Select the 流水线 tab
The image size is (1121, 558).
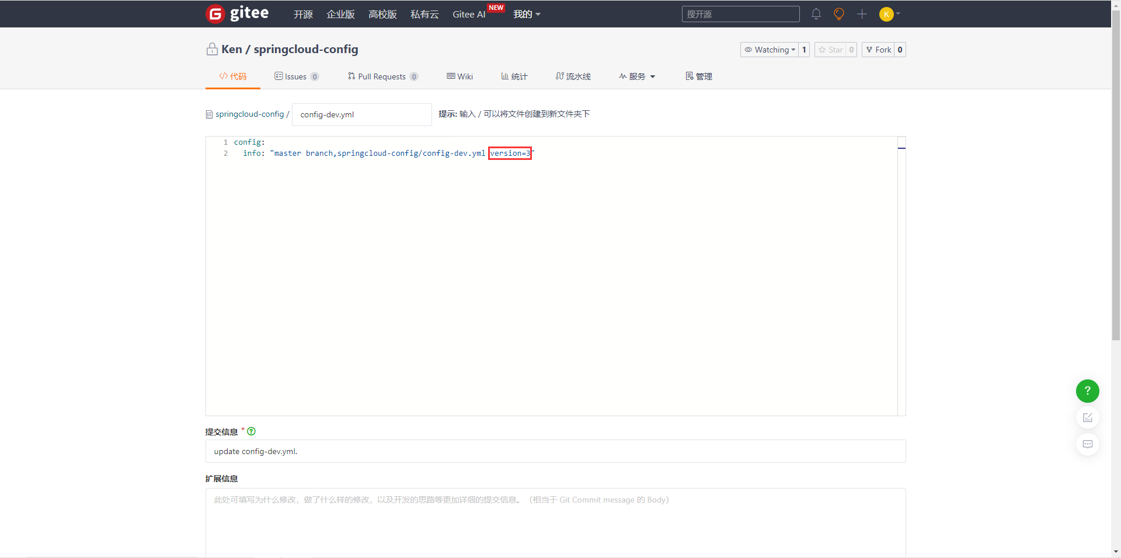click(573, 76)
